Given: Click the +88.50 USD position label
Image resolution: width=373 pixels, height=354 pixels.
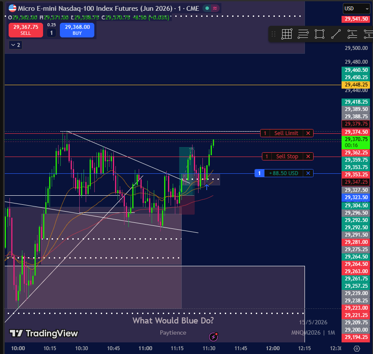Looking at the screenshot, I should pyautogui.click(x=283, y=173).
